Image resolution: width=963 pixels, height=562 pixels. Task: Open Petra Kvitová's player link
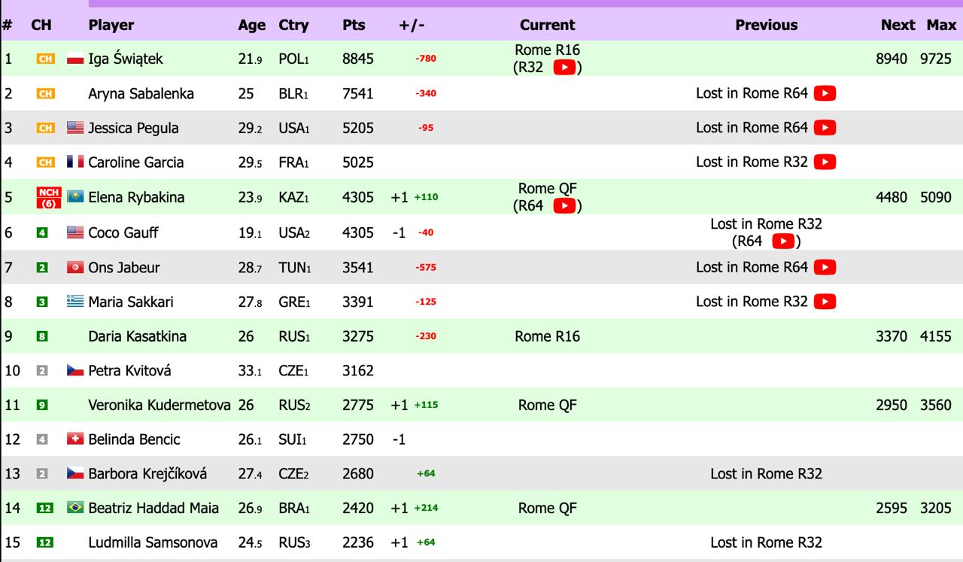(129, 371)
